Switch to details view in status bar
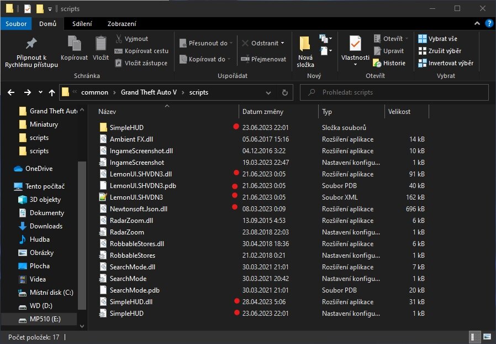The height and width of the screenshot is (344, 496). tap(474, 336)
